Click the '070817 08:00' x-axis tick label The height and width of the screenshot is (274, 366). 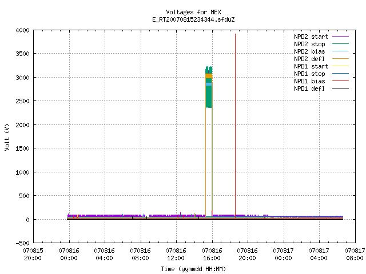pyautogui.click(x=355, y=255)
